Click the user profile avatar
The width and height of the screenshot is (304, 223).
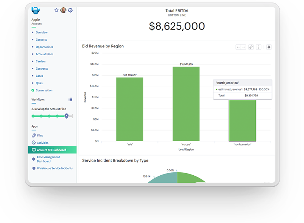click(x=63, y=10)
